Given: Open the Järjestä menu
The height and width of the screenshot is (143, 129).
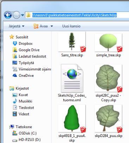Looking at the screenshot, I should click(x=17, y=26).
